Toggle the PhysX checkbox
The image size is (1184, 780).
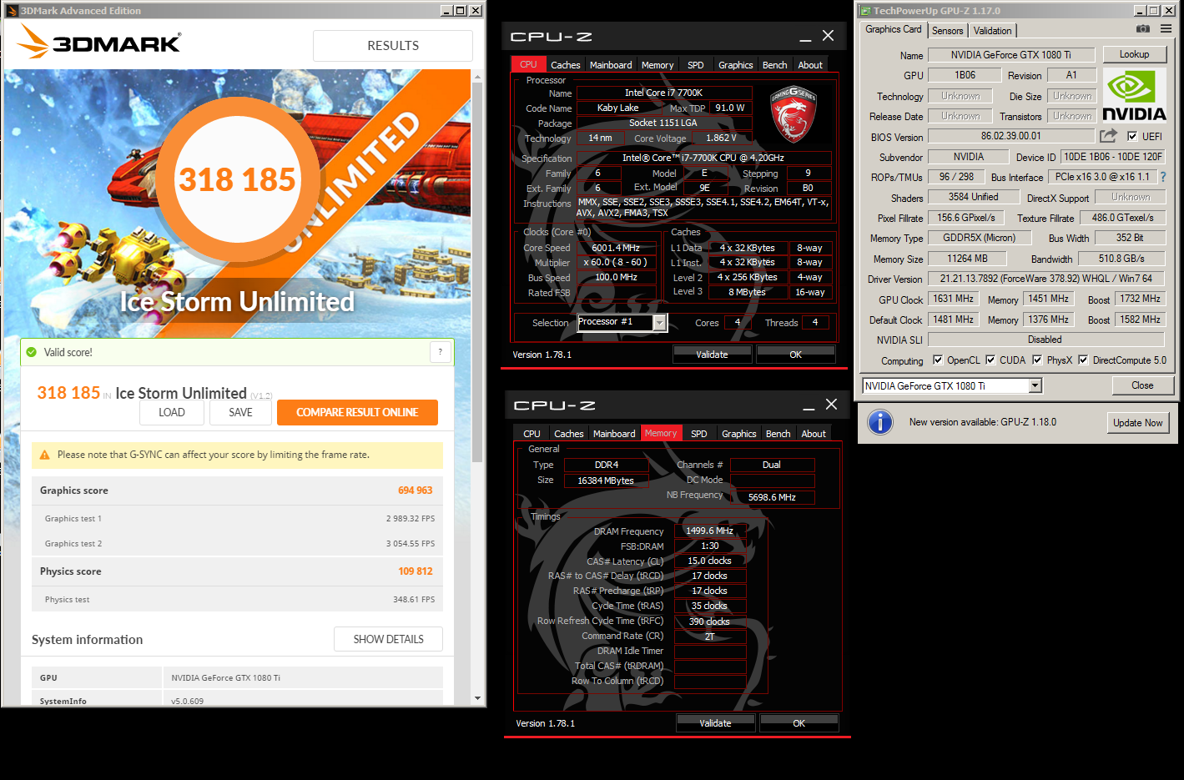click(1037, 360)
